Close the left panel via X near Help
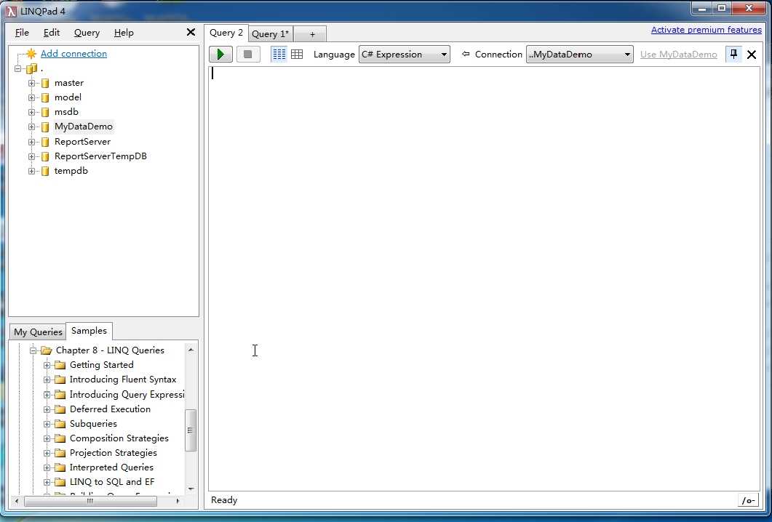The image size is (772, 522). point(191,33)
